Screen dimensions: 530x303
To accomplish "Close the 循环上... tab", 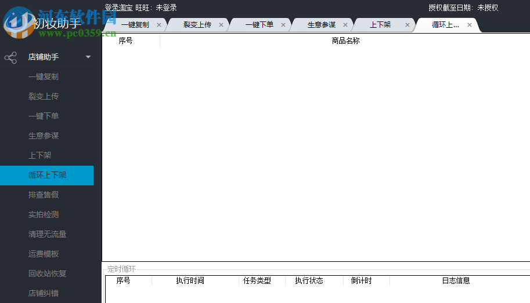I will [x=470, y=25].
